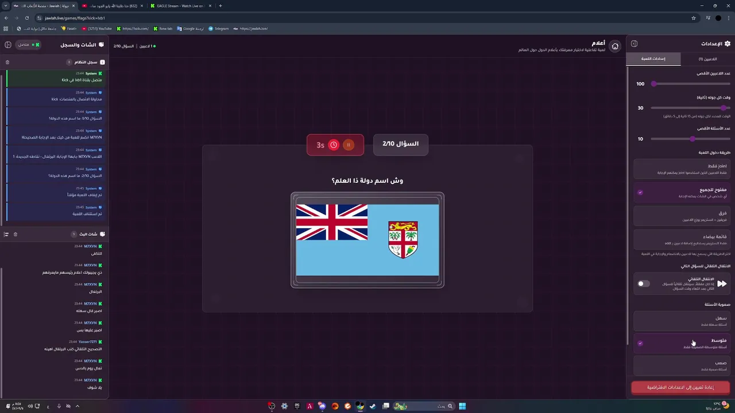Select the whitelist entry mode
The height and width of the screenshot is (413, 735).
pyautogui.click(x=682, y=239)
